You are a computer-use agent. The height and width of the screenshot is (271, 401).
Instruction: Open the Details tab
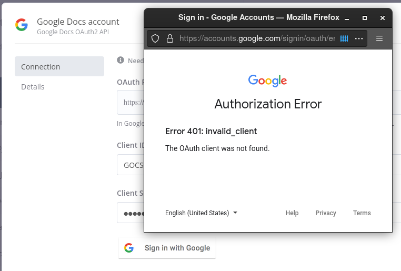pos(33,87)
